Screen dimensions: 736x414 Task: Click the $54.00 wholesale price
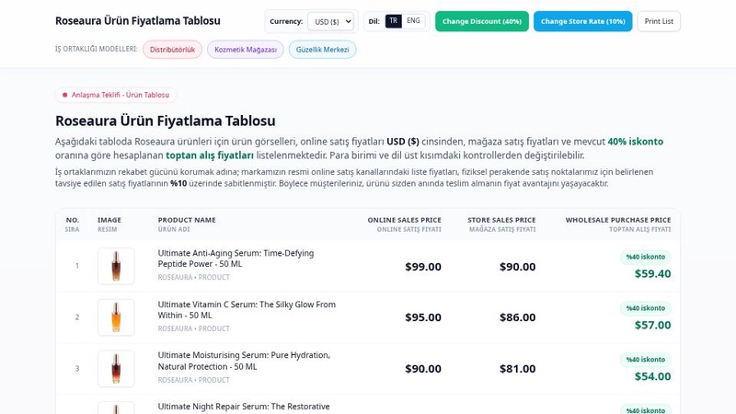pos(652,376)
